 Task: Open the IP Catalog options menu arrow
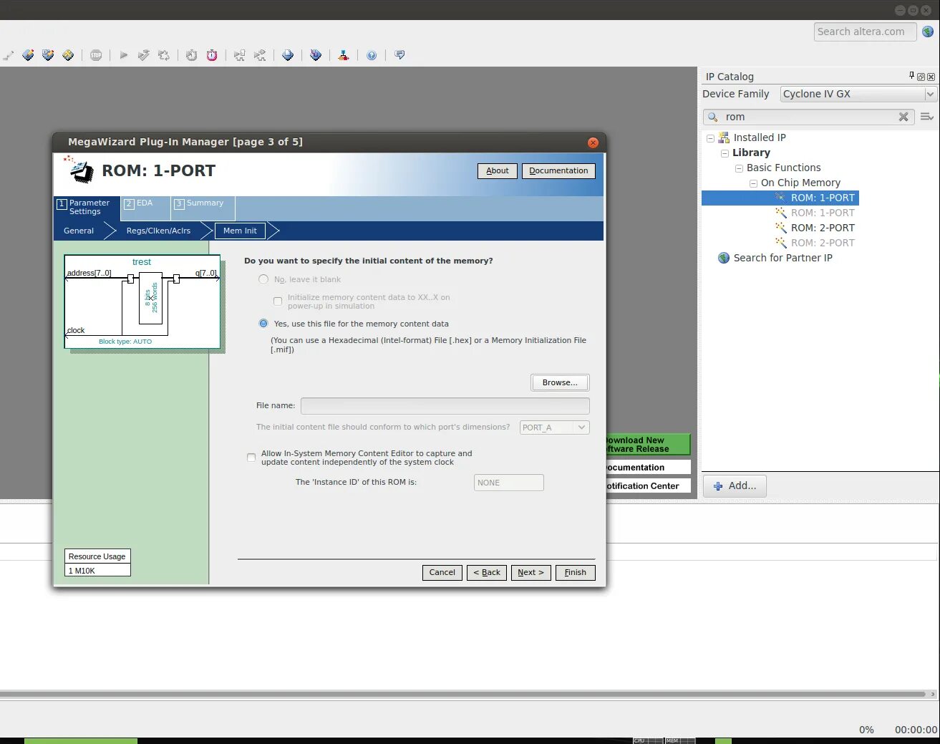click(x=927, y=117)
